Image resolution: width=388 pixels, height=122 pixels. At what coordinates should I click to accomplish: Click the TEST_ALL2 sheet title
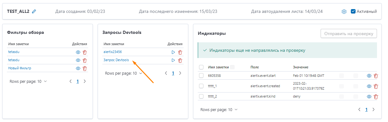[x=18, y=11]
